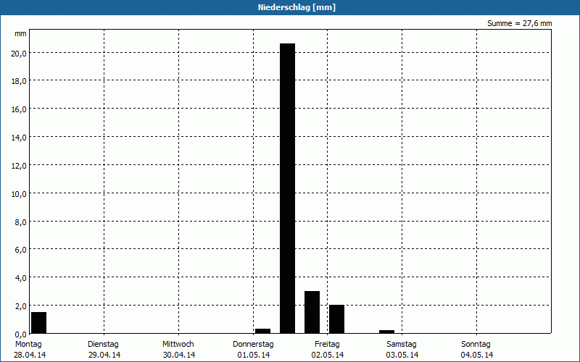The height and width of the screenshot is (362, 580).
Task: Click the date 04.05.14
Action: coord(477,355)
